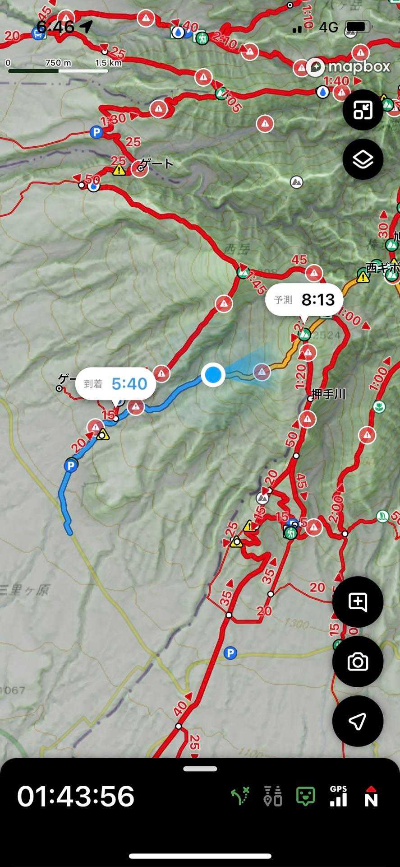Open the camera button
The height and width of the screenshot is (867, 400).
pos(358,662)
